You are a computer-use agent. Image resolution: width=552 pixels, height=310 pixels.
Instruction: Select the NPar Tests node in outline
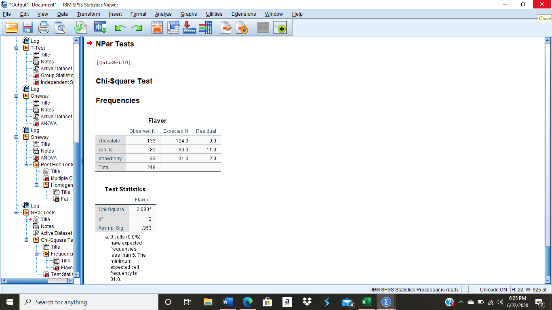point(43,213)
